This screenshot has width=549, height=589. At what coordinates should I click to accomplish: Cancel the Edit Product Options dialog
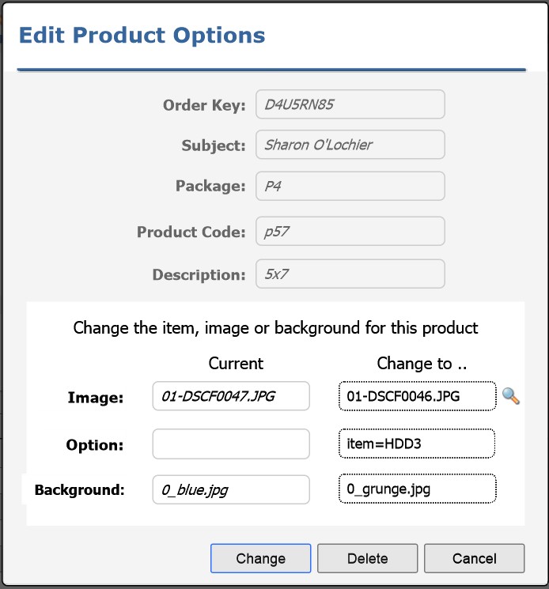[474, 558]
